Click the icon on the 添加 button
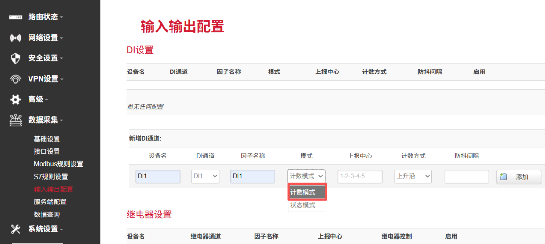This screenshot has width=545, height=244. 503,177
